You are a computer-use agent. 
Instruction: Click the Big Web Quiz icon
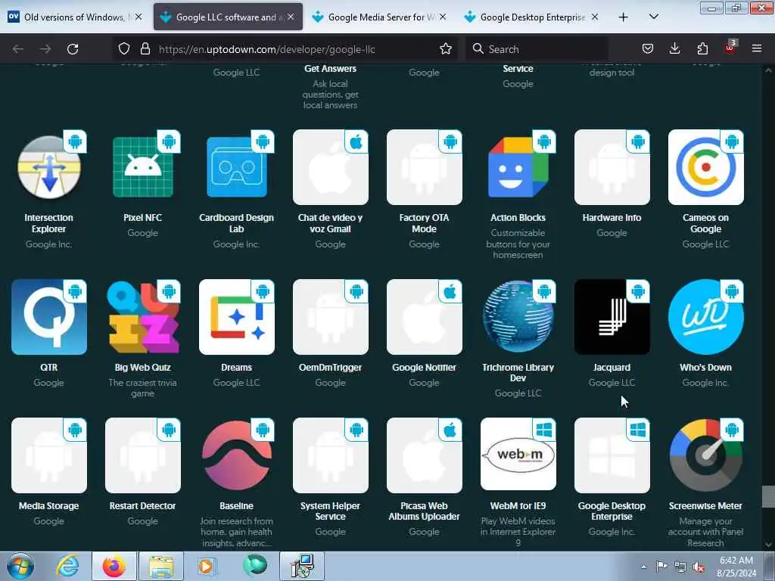(x=143, y=317)
